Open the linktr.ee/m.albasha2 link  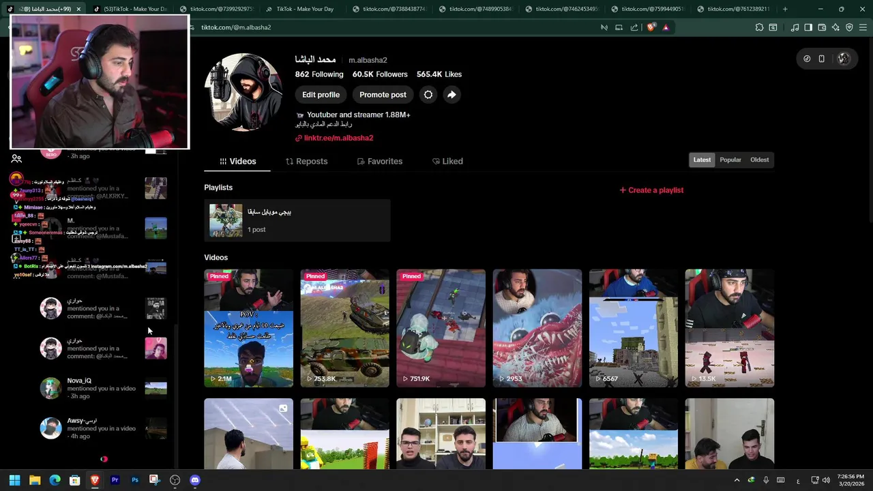click(x=334, y=138)
